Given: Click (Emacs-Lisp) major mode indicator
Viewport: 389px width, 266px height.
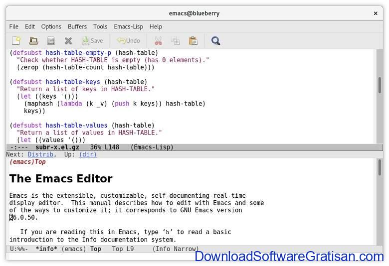Looking at the screenshot, I should pyautogui.click(x=152, y=147).
